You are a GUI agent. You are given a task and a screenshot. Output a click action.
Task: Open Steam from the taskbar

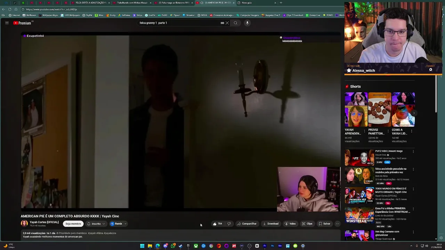tap(180, 246)
